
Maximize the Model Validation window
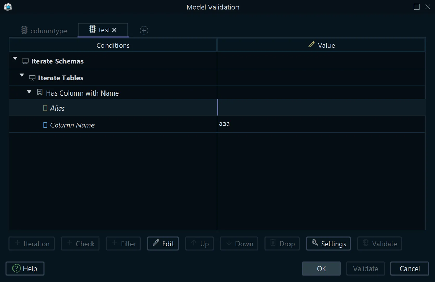coord(417,7)
